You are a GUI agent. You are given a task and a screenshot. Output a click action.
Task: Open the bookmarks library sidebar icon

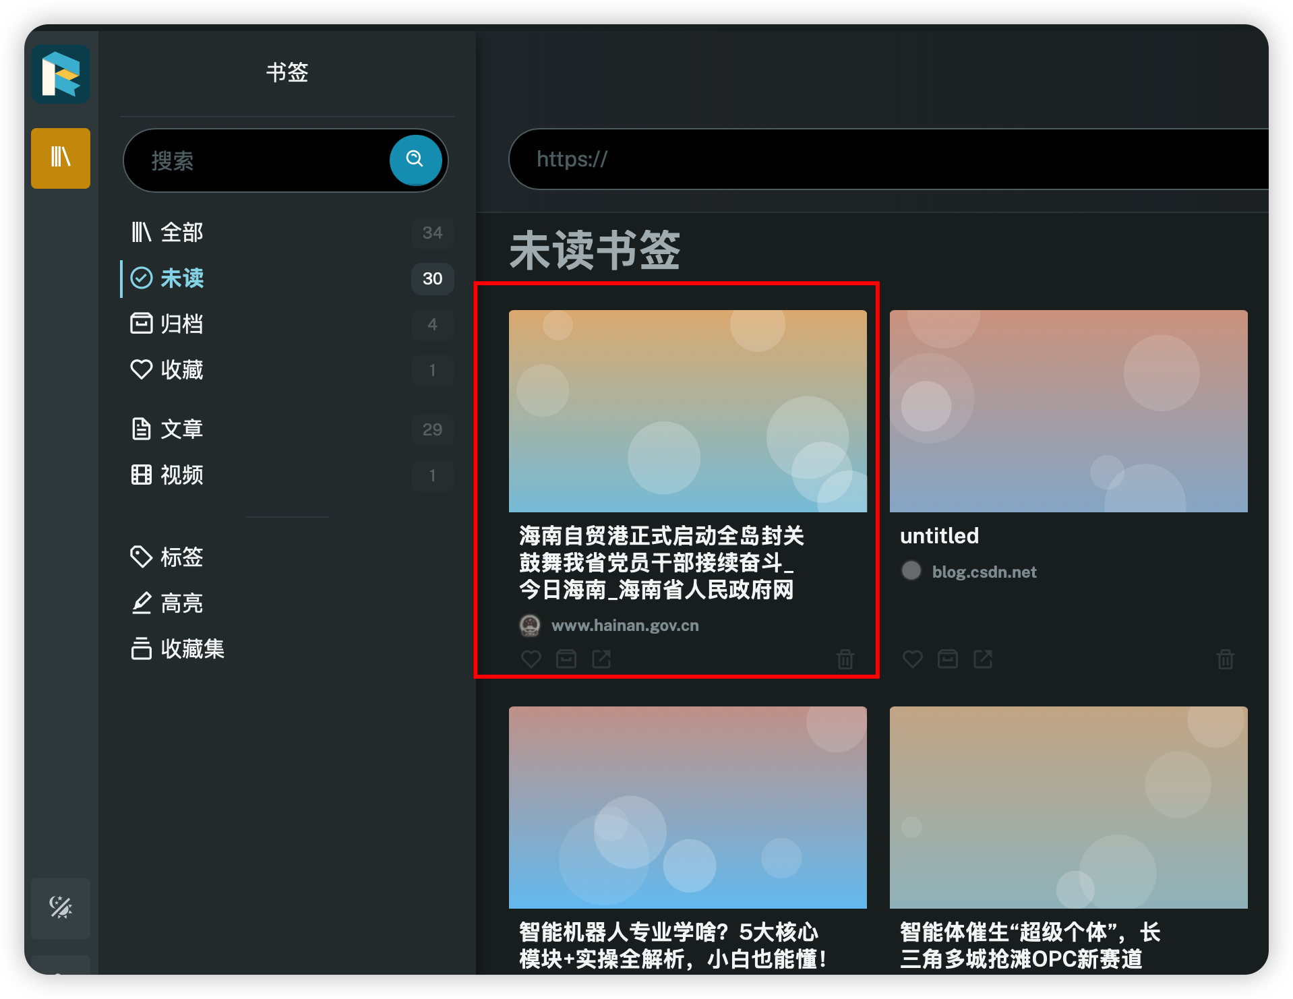point(61,158)
